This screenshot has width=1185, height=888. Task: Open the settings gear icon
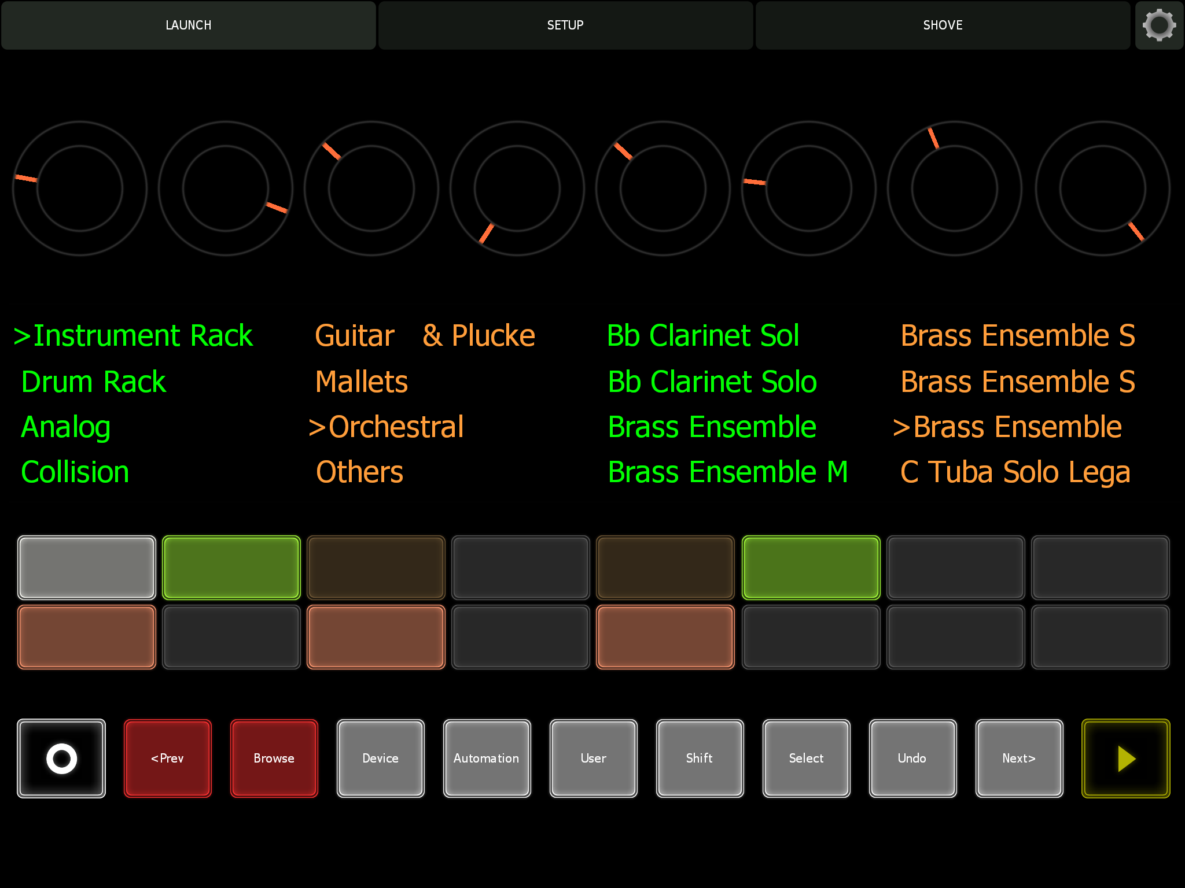(x=1159, y=25)
